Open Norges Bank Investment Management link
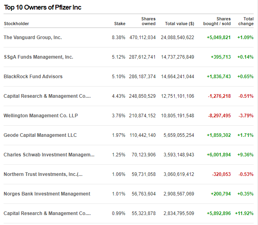 [47, 194]
